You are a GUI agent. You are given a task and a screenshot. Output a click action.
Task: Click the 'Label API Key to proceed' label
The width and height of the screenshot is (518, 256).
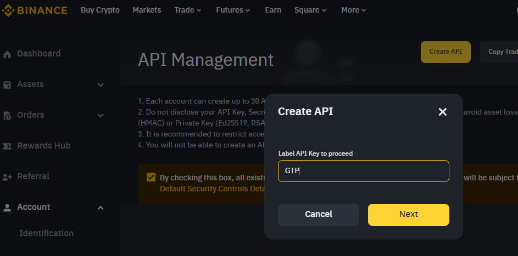(x=315, y=153)
